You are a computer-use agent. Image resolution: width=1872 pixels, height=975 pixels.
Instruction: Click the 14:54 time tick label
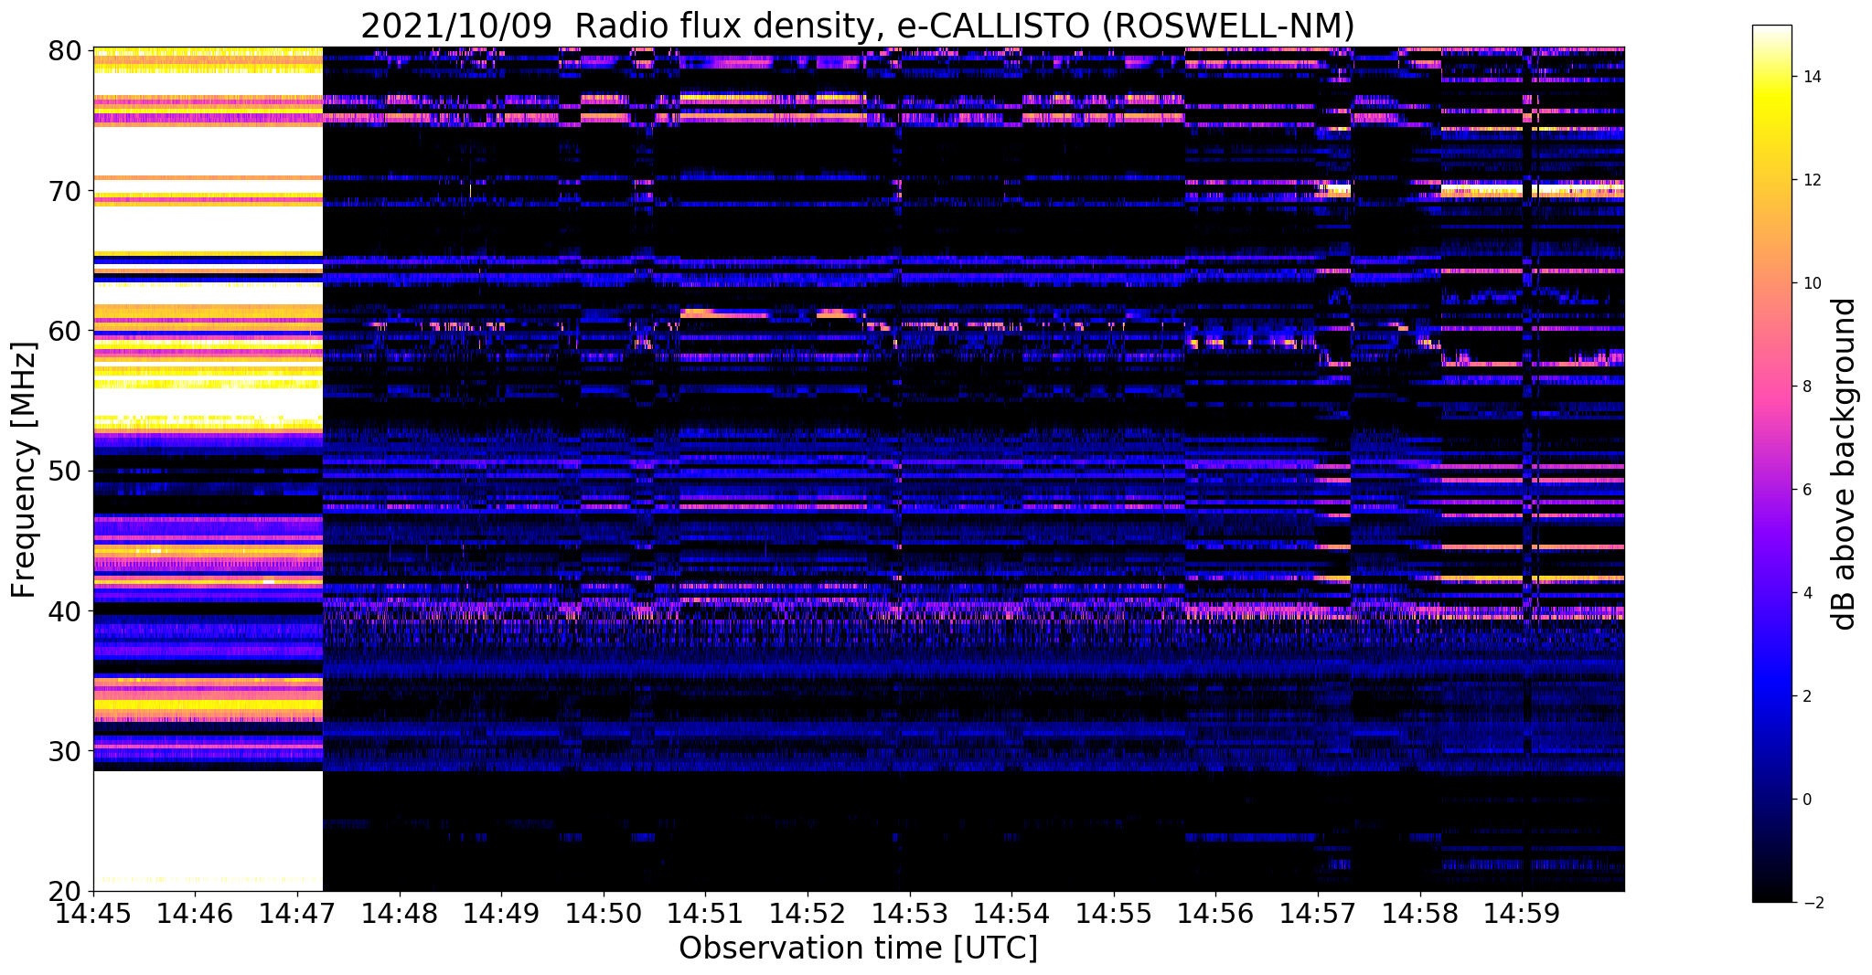pos(1011,913)
